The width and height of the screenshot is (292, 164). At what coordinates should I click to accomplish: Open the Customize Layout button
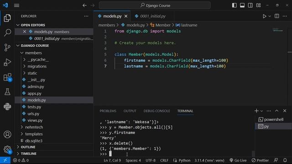coord(258,5)
